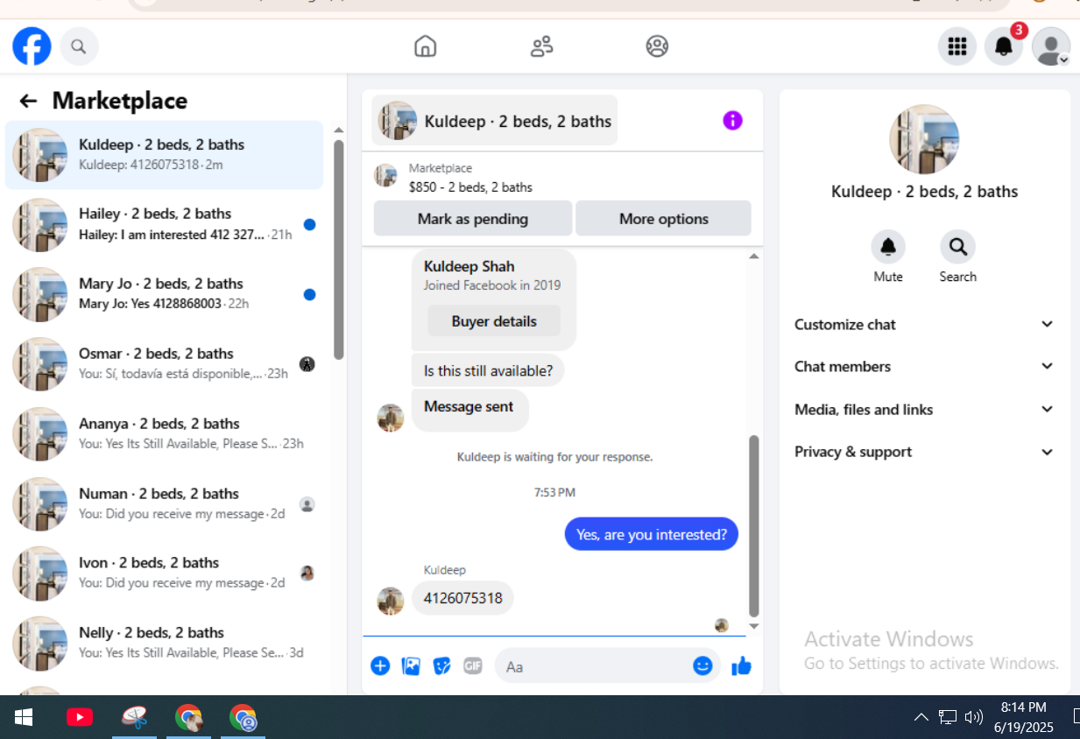The width and height of the screenshot is (1080, 739).
Task: Open more actions plus icon in composer
Action: 380,666
